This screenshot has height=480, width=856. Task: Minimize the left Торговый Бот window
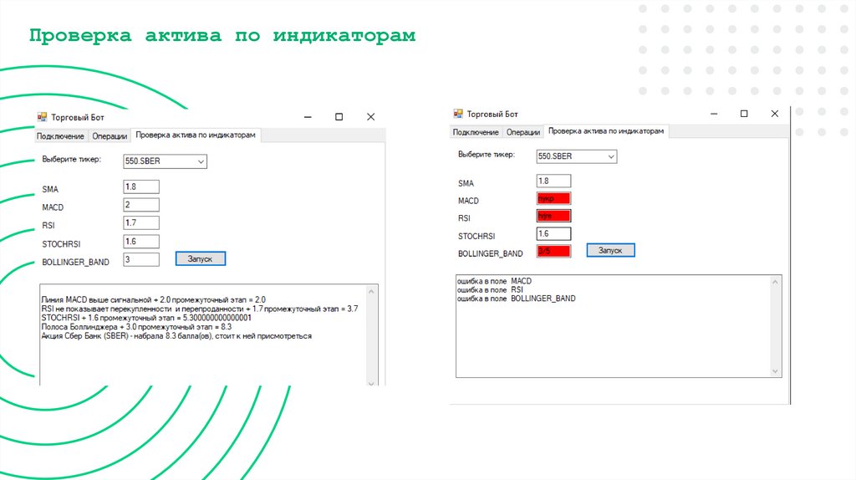[308, 117]
